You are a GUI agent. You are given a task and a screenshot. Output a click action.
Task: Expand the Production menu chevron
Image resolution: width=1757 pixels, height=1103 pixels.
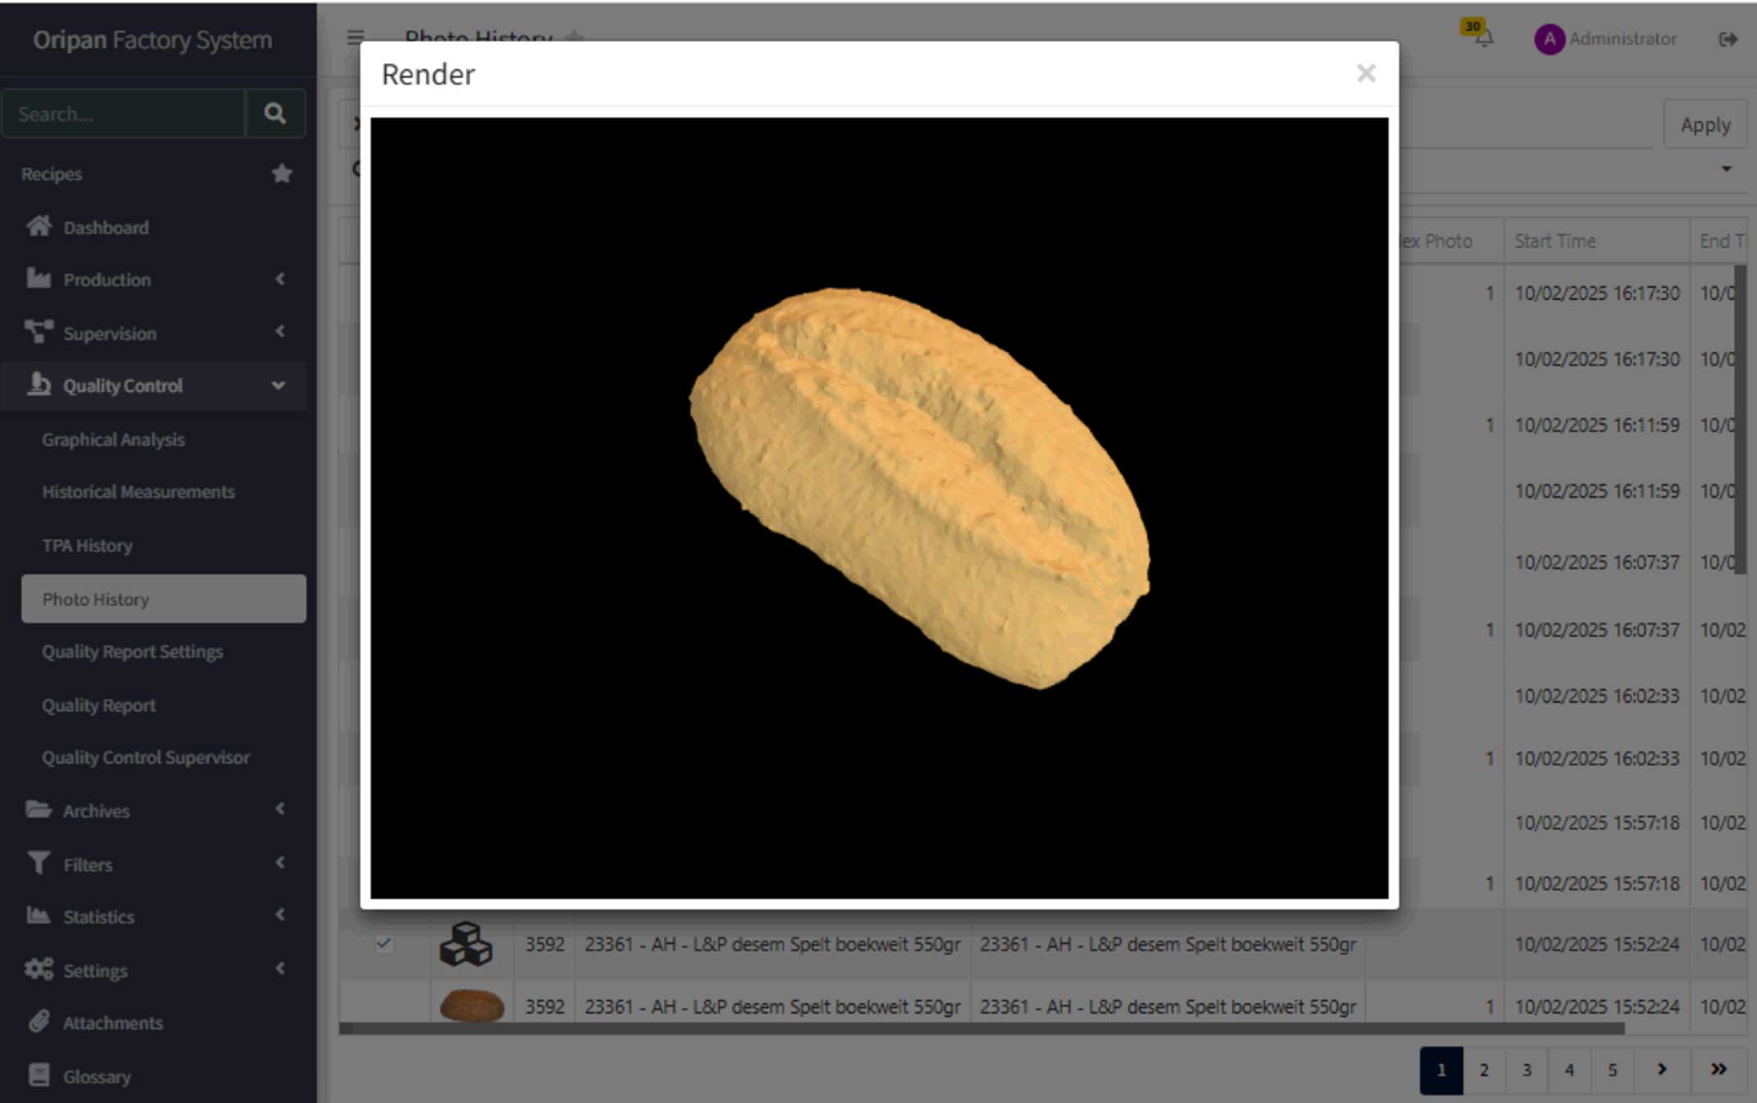(x=280, y=279)
